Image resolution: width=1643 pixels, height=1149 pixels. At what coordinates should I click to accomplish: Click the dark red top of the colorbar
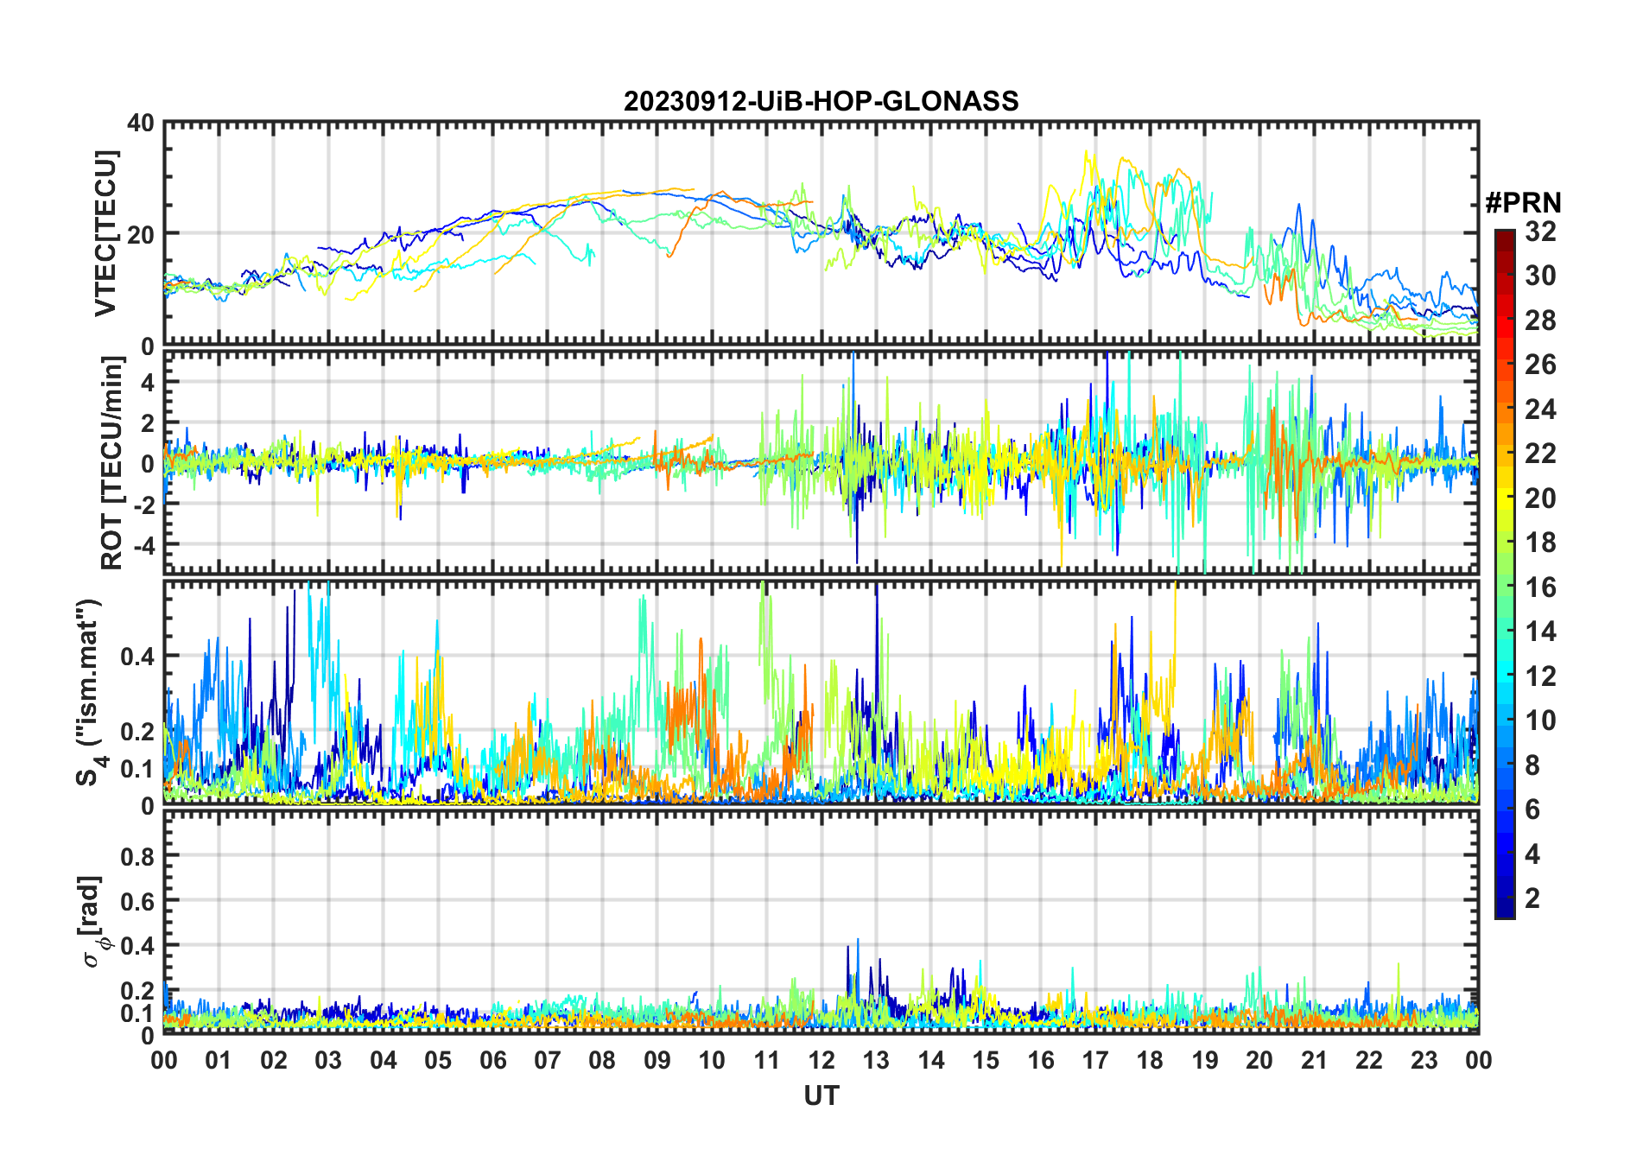1504,238
